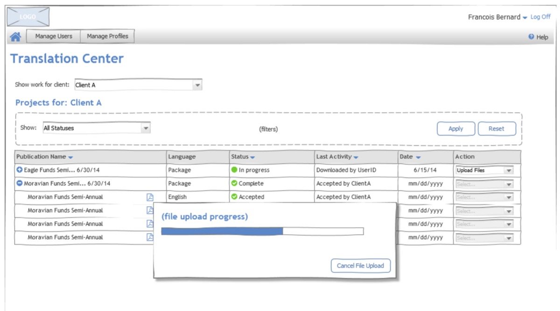The height and width of the screenshot is (311, 560).
Task: Click green In progress status icon
Action: coord(234,170)
